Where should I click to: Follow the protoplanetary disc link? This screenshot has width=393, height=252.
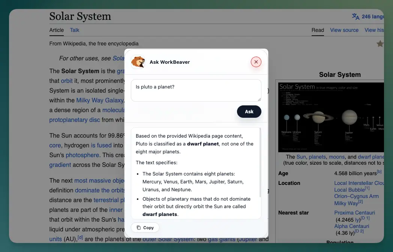(75, 120)
